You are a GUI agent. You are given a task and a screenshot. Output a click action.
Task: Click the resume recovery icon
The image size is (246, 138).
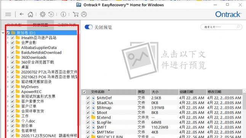point(51,14)
